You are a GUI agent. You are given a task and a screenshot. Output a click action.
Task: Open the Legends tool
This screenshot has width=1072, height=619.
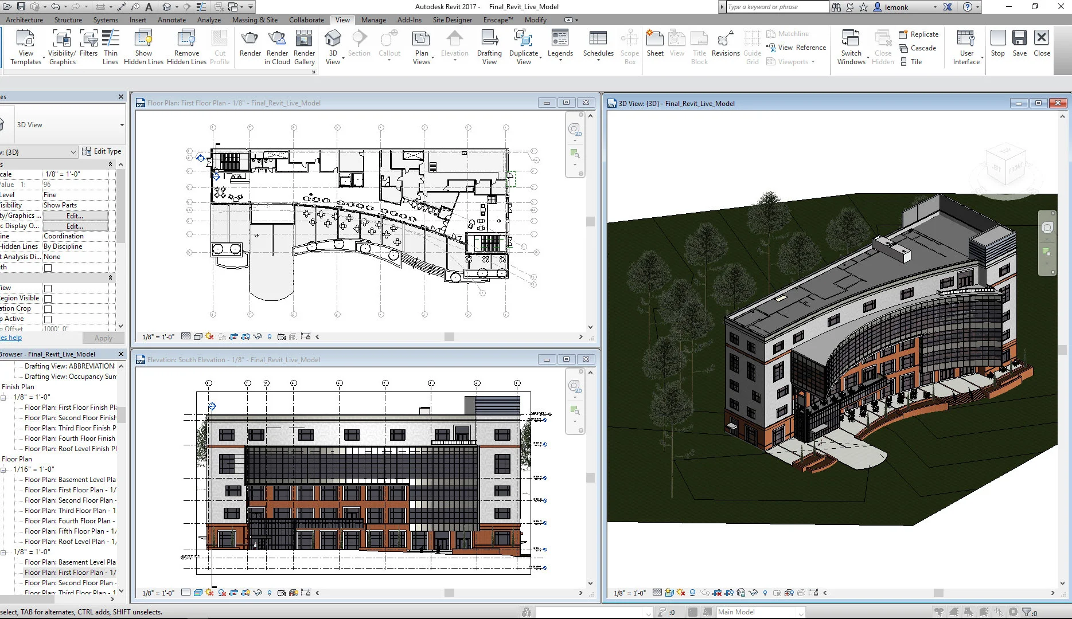point(560,44)
